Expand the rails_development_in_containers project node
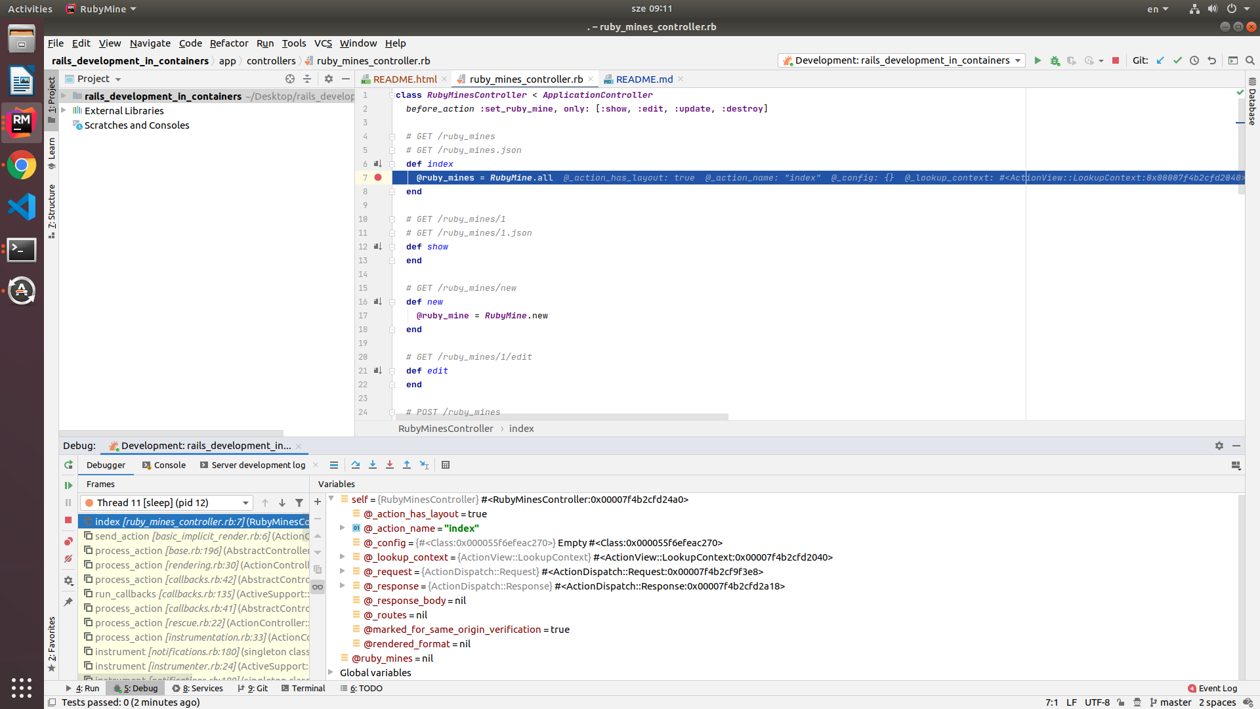 point(64,96)
